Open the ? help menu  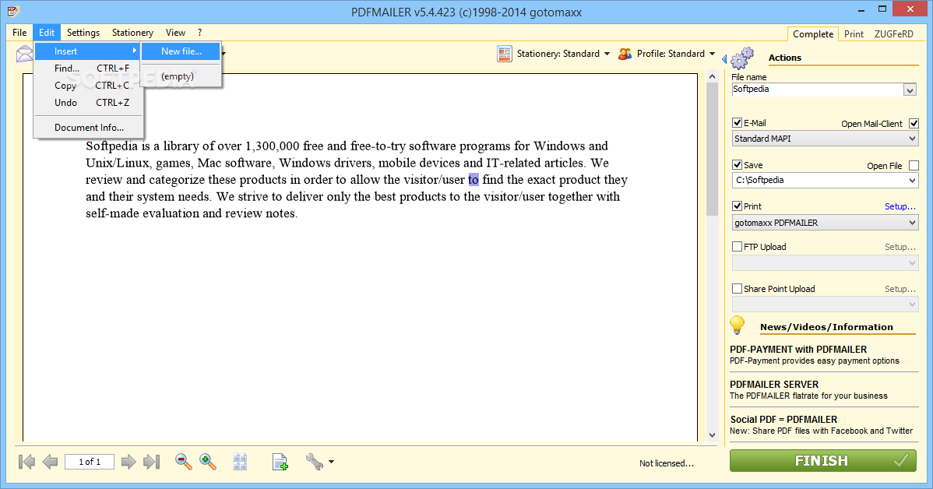(200, 33)
